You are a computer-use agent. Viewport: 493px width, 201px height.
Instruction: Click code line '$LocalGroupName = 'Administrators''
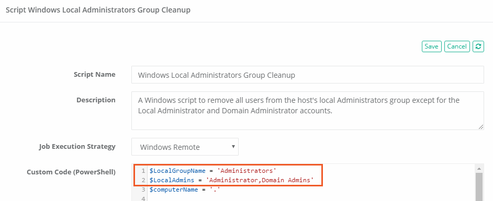click(213, 171)
